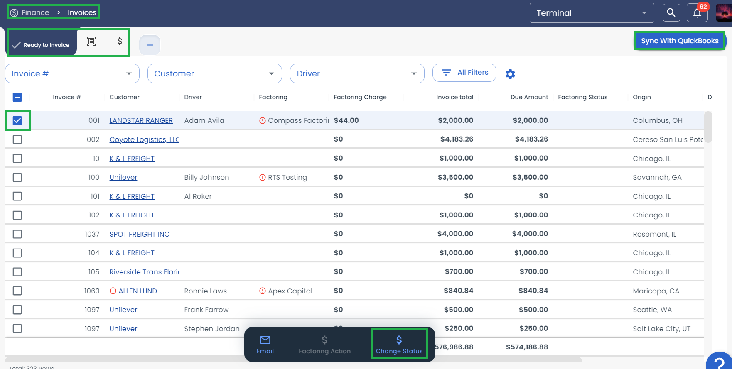Viewport: 732px width, 369px height.
Task: Click the warning icon beside Apex Capital
Action: [x=263, y=291]
